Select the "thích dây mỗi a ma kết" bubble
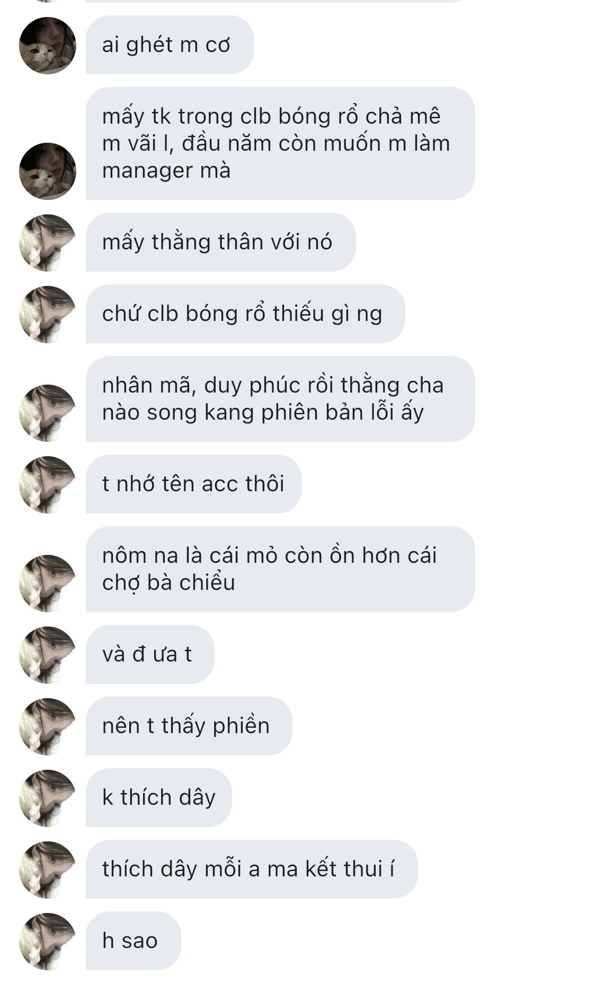 [252, 869]
